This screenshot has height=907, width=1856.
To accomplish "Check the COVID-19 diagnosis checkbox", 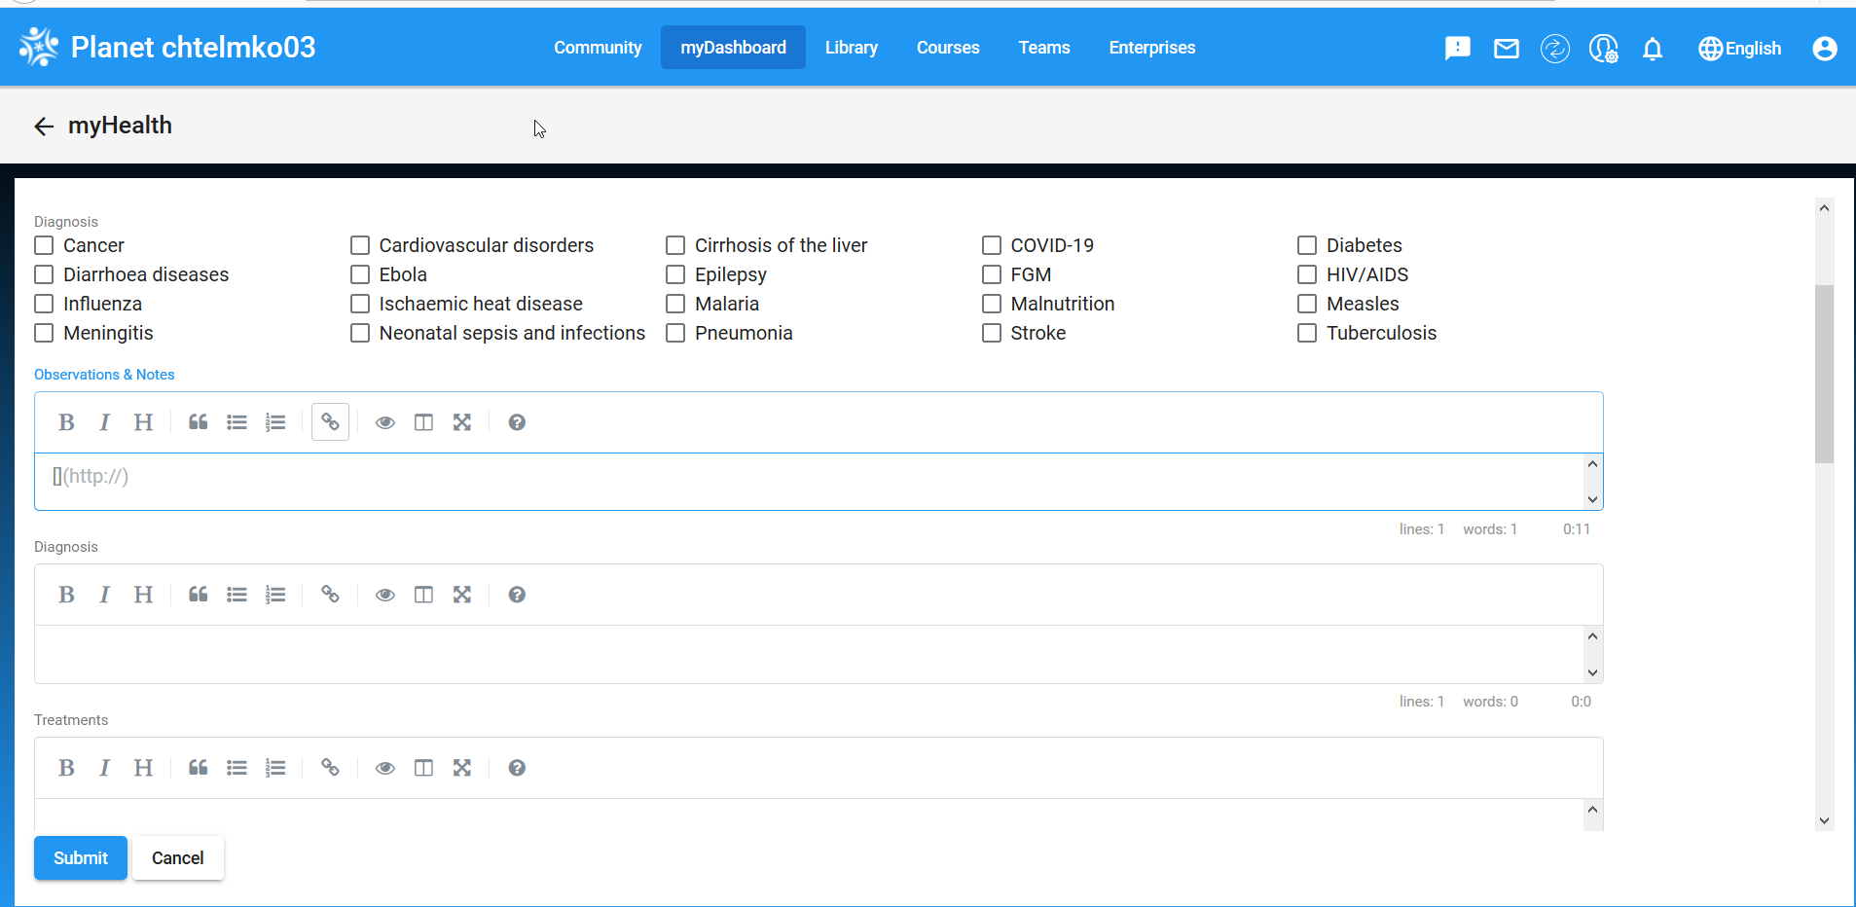I will click(992, 245).
